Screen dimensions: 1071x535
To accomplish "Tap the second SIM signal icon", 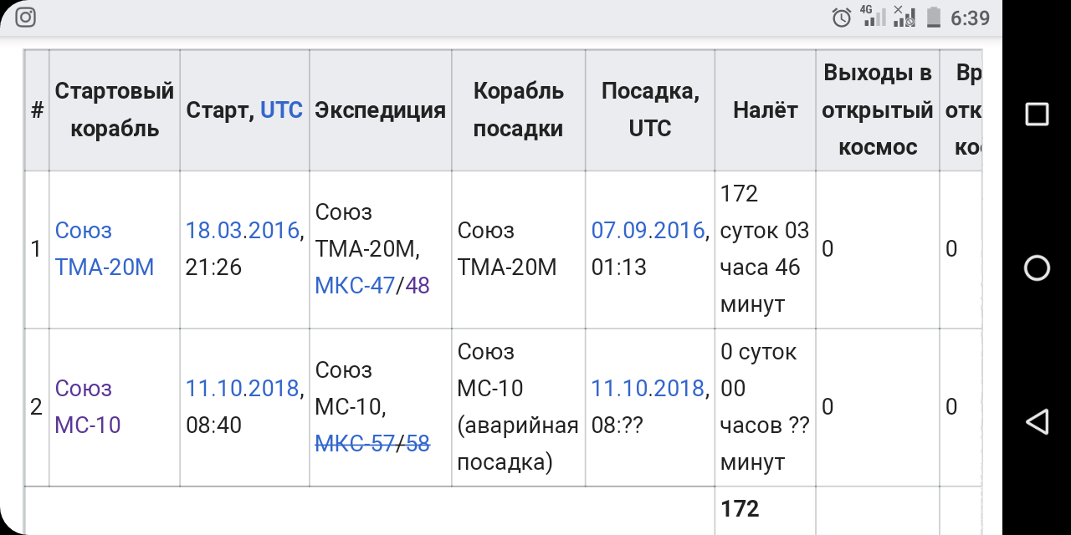I will [x=904, y=17].
